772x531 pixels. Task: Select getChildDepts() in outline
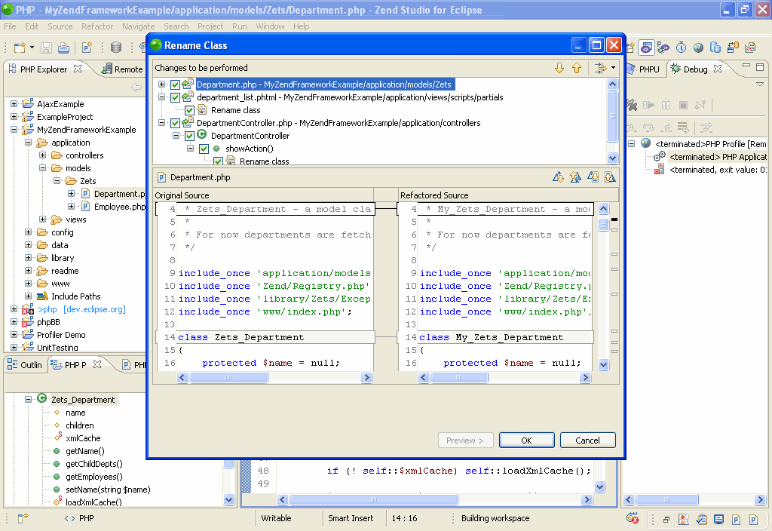pos(94,464)
